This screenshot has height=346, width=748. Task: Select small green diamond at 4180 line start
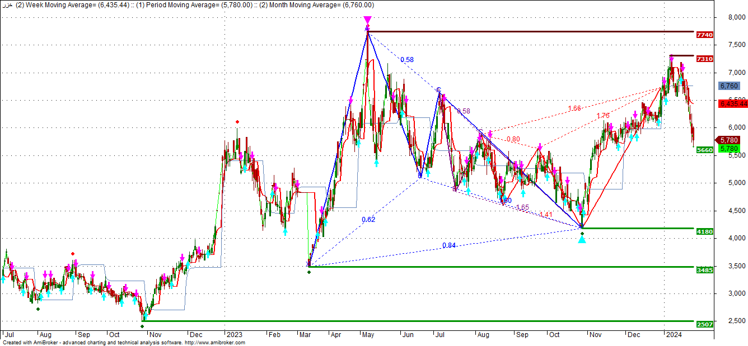(x=582, y=233)
